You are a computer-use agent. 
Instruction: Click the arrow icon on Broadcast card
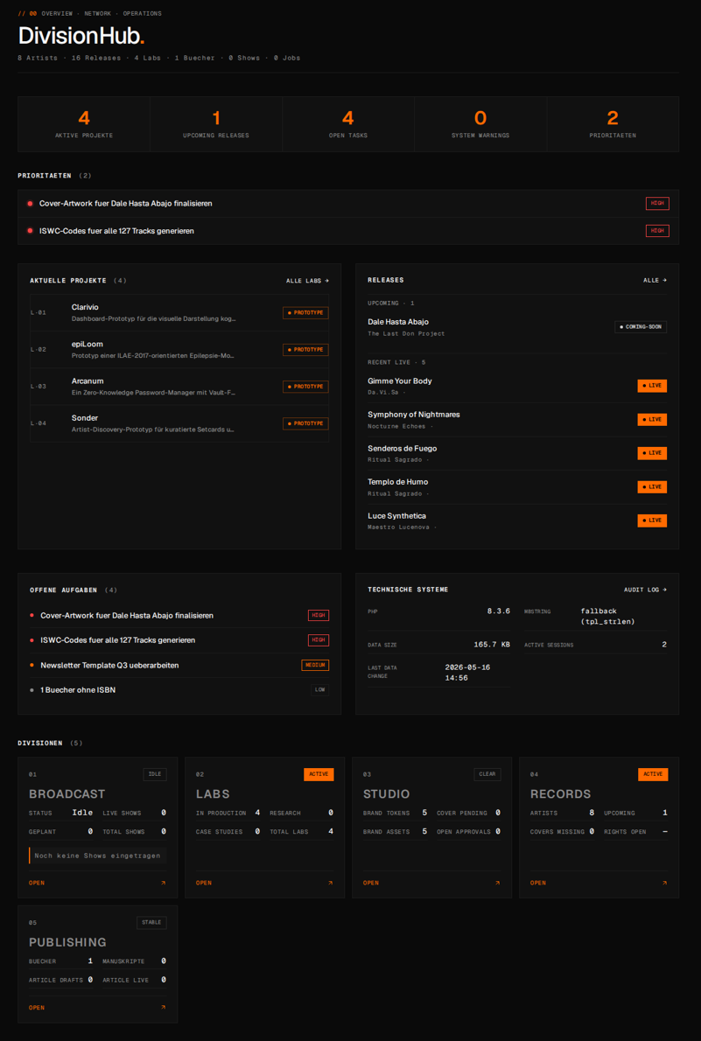click(x=164, y=883)
